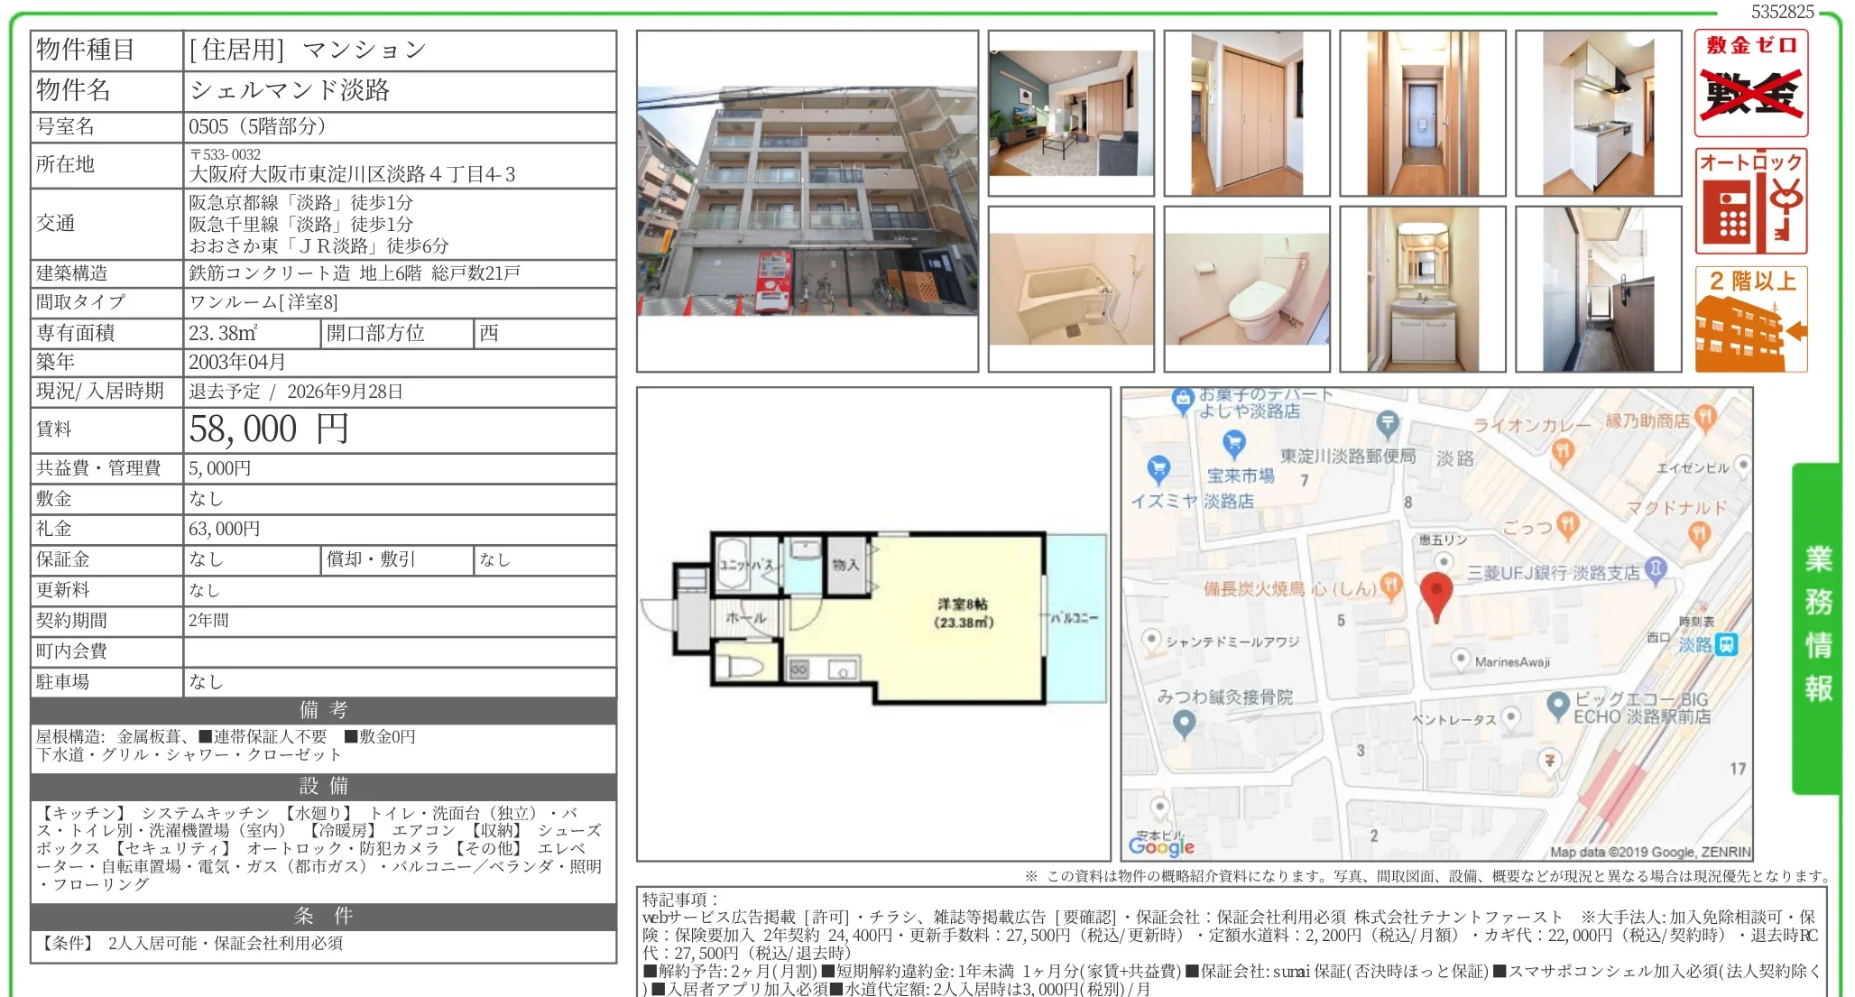Viewport: 1855px width, 997px height.
Task: Click the Google logo on the map
Action: tap(1161, 845)
